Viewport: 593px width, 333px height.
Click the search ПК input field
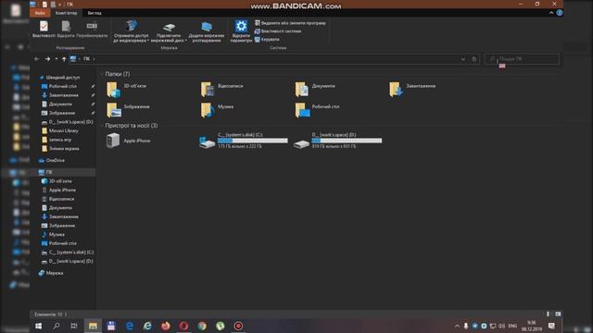522,59
